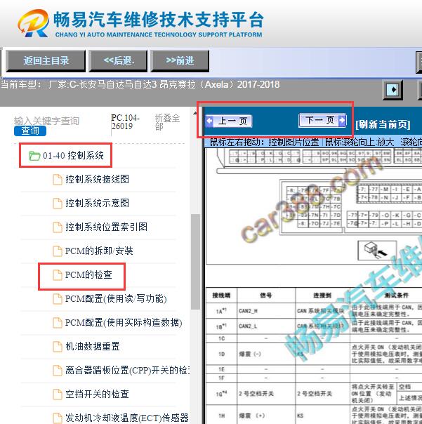
Task: Open 控制系统示意图 document
Action: point(97,203)
